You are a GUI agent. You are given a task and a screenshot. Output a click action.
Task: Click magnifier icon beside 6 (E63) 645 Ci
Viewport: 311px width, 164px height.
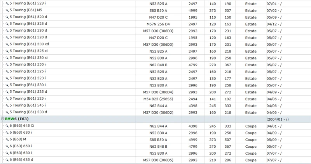coord(7,126)
